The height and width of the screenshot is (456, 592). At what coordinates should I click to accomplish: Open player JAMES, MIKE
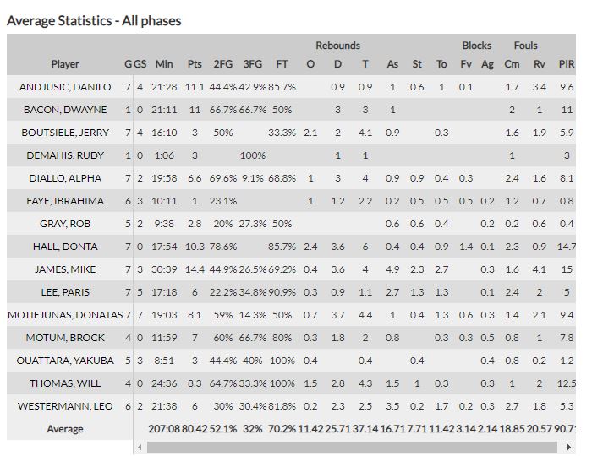pos(65,269)
